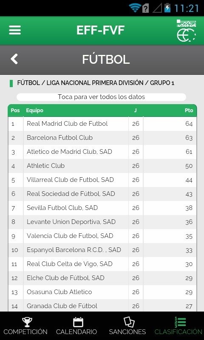Select the Clasificación ranking tab
Image resolution: width=204 pixels, height=340 pixels.
[178, 326]
